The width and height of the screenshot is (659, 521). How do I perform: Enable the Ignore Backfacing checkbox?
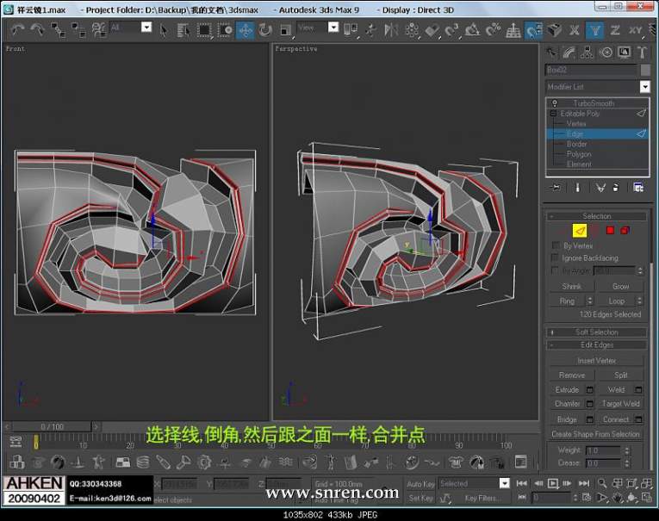click(555, 257)
